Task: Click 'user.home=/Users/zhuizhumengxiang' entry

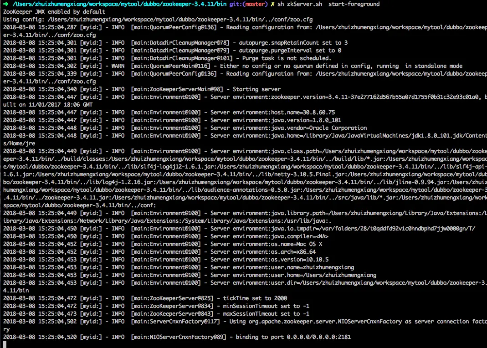Action: pyautogui.click(x=323, y=276)
